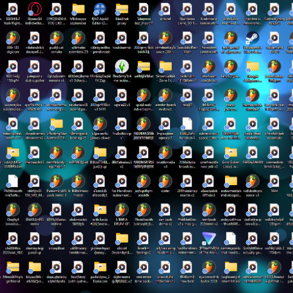Select the audio file labeled 'FIXED'
The image size is (293, 293).
[274, 38]
